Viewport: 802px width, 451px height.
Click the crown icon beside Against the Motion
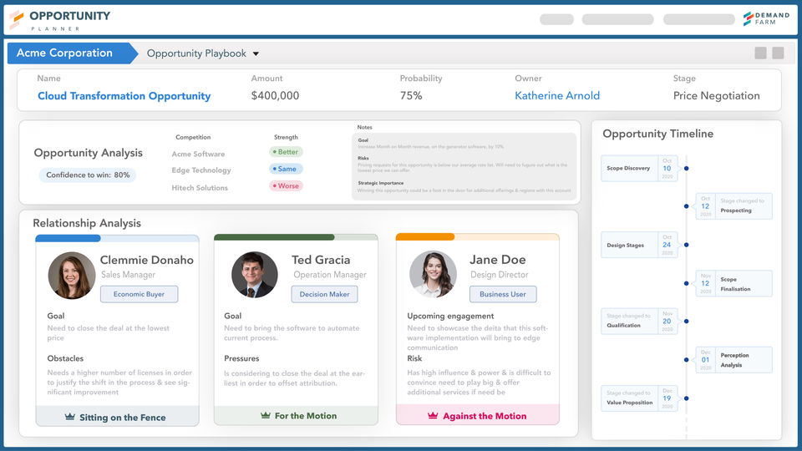(433, 416)
